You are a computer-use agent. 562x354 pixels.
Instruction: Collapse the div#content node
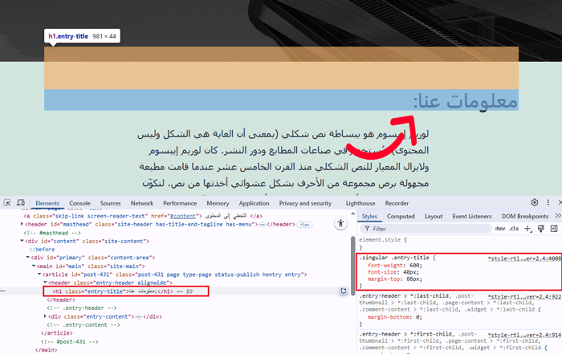[x=22, y=241]
